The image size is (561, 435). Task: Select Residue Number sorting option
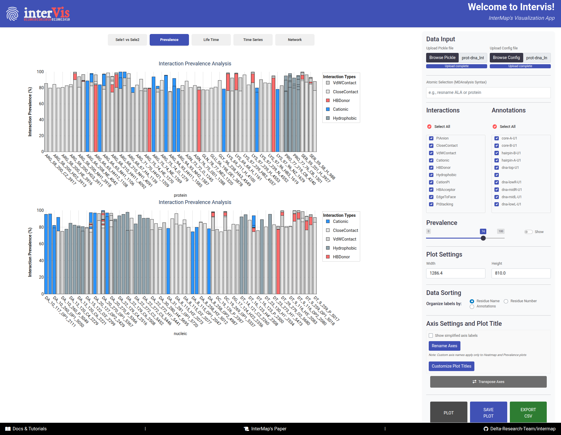506,301
